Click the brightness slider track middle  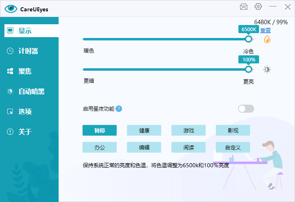tap(169, 69)
